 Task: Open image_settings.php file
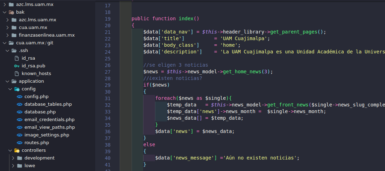point(47,135)
